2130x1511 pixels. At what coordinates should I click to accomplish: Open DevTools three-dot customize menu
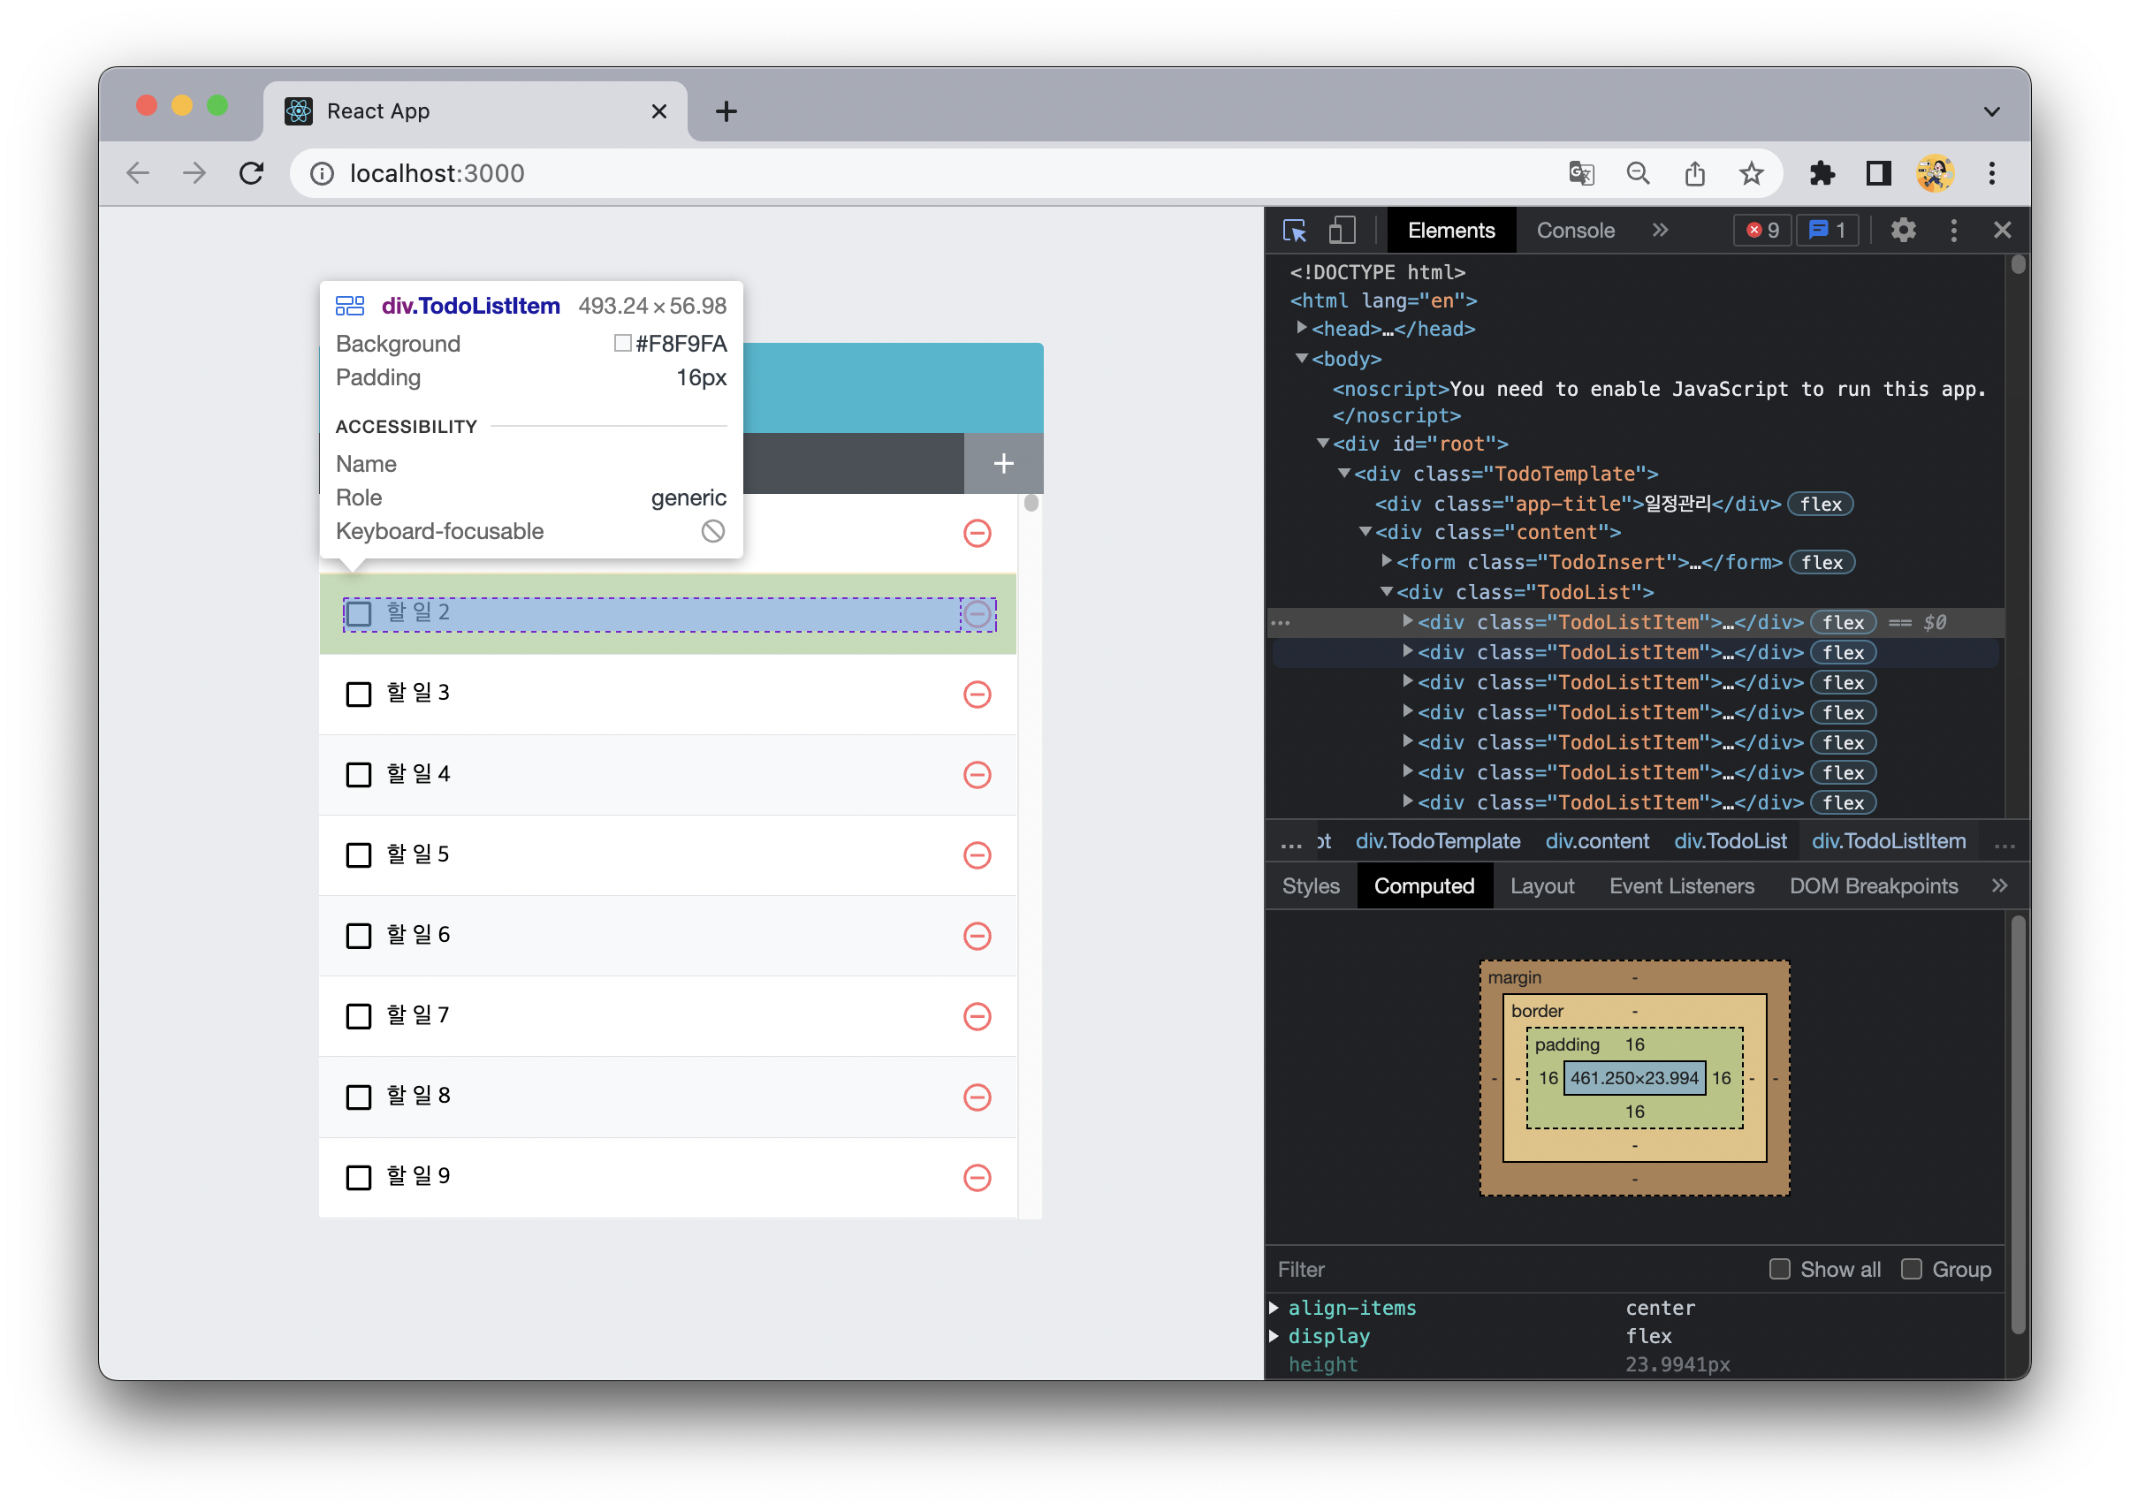[1952, 231]
